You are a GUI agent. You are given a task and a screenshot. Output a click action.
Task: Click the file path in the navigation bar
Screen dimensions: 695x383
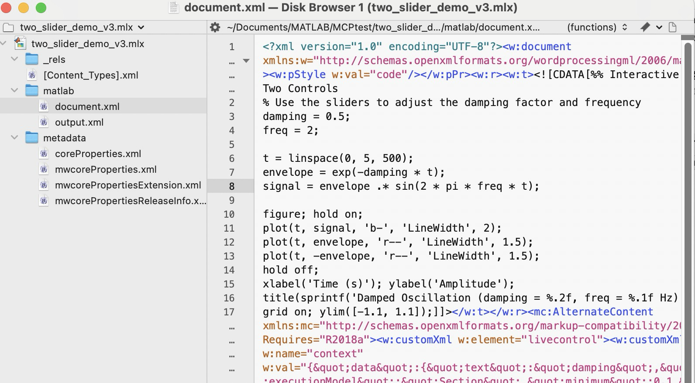point(383,27)
